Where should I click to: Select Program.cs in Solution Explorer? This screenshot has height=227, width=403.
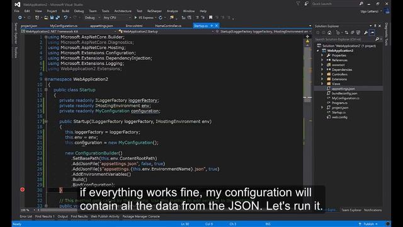click(339, 103)
